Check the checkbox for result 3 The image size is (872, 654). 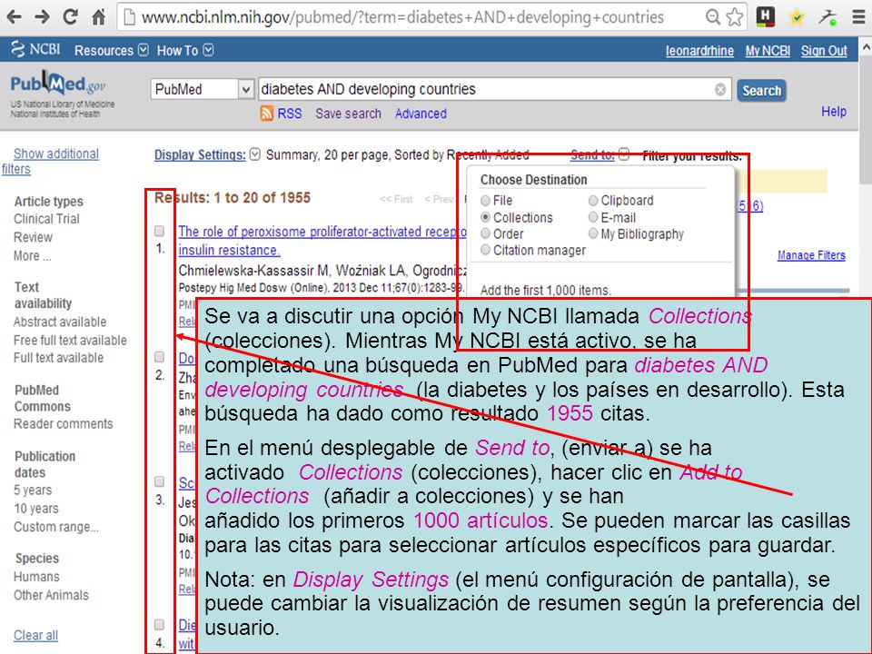pyautogui.click(x=160, y=481)
